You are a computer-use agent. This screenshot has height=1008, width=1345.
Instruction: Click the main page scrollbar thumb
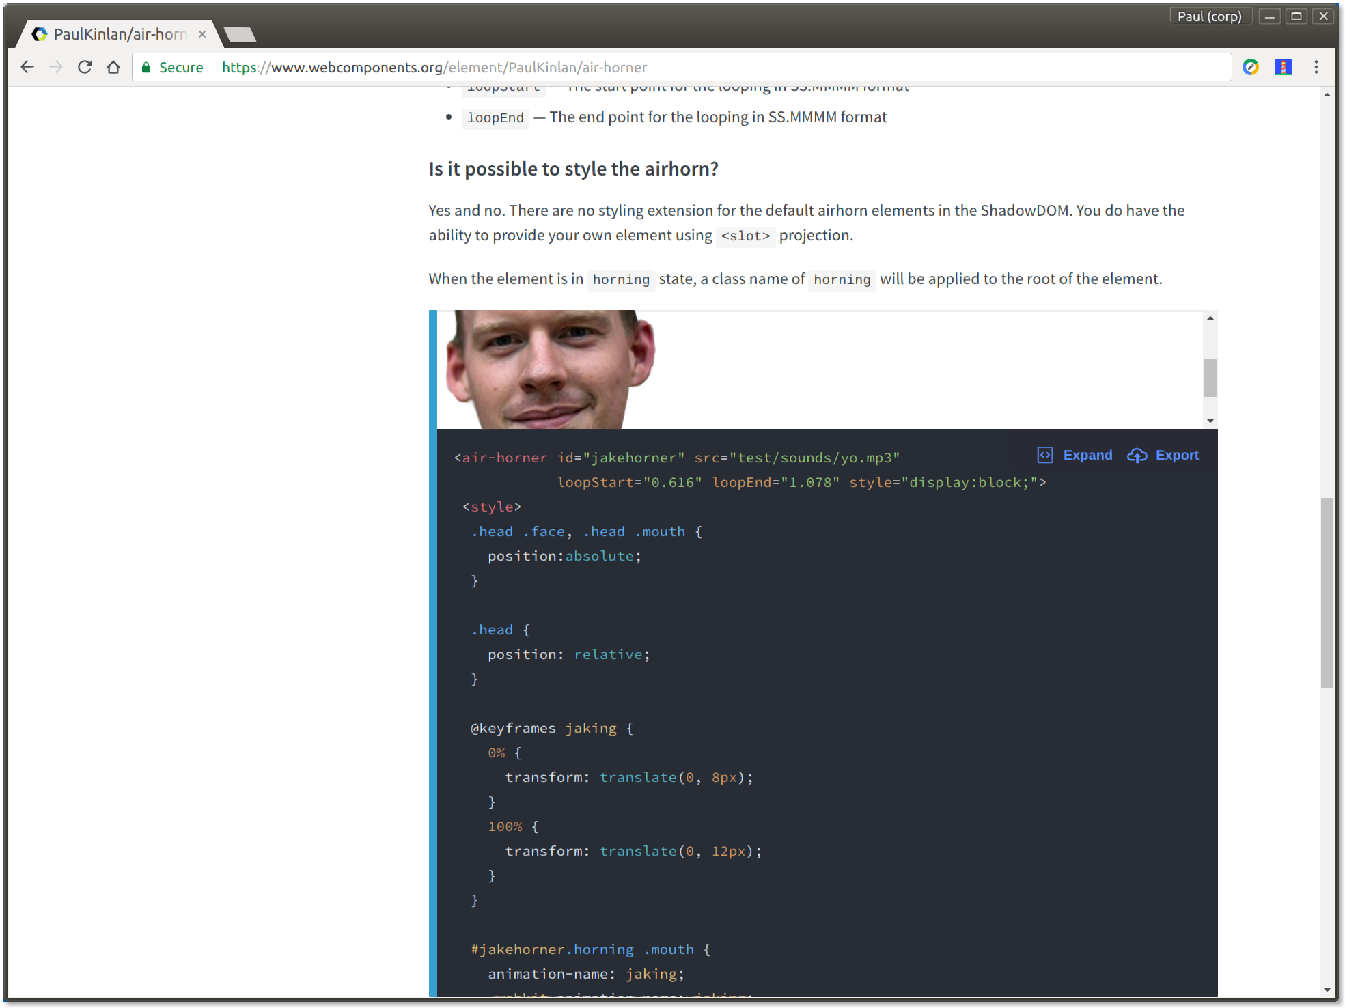tap(1327, 591)
